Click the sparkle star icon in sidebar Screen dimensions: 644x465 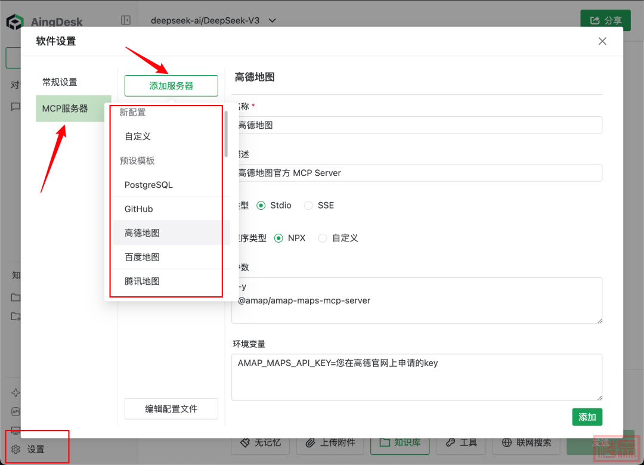click(x=16, y=393)
